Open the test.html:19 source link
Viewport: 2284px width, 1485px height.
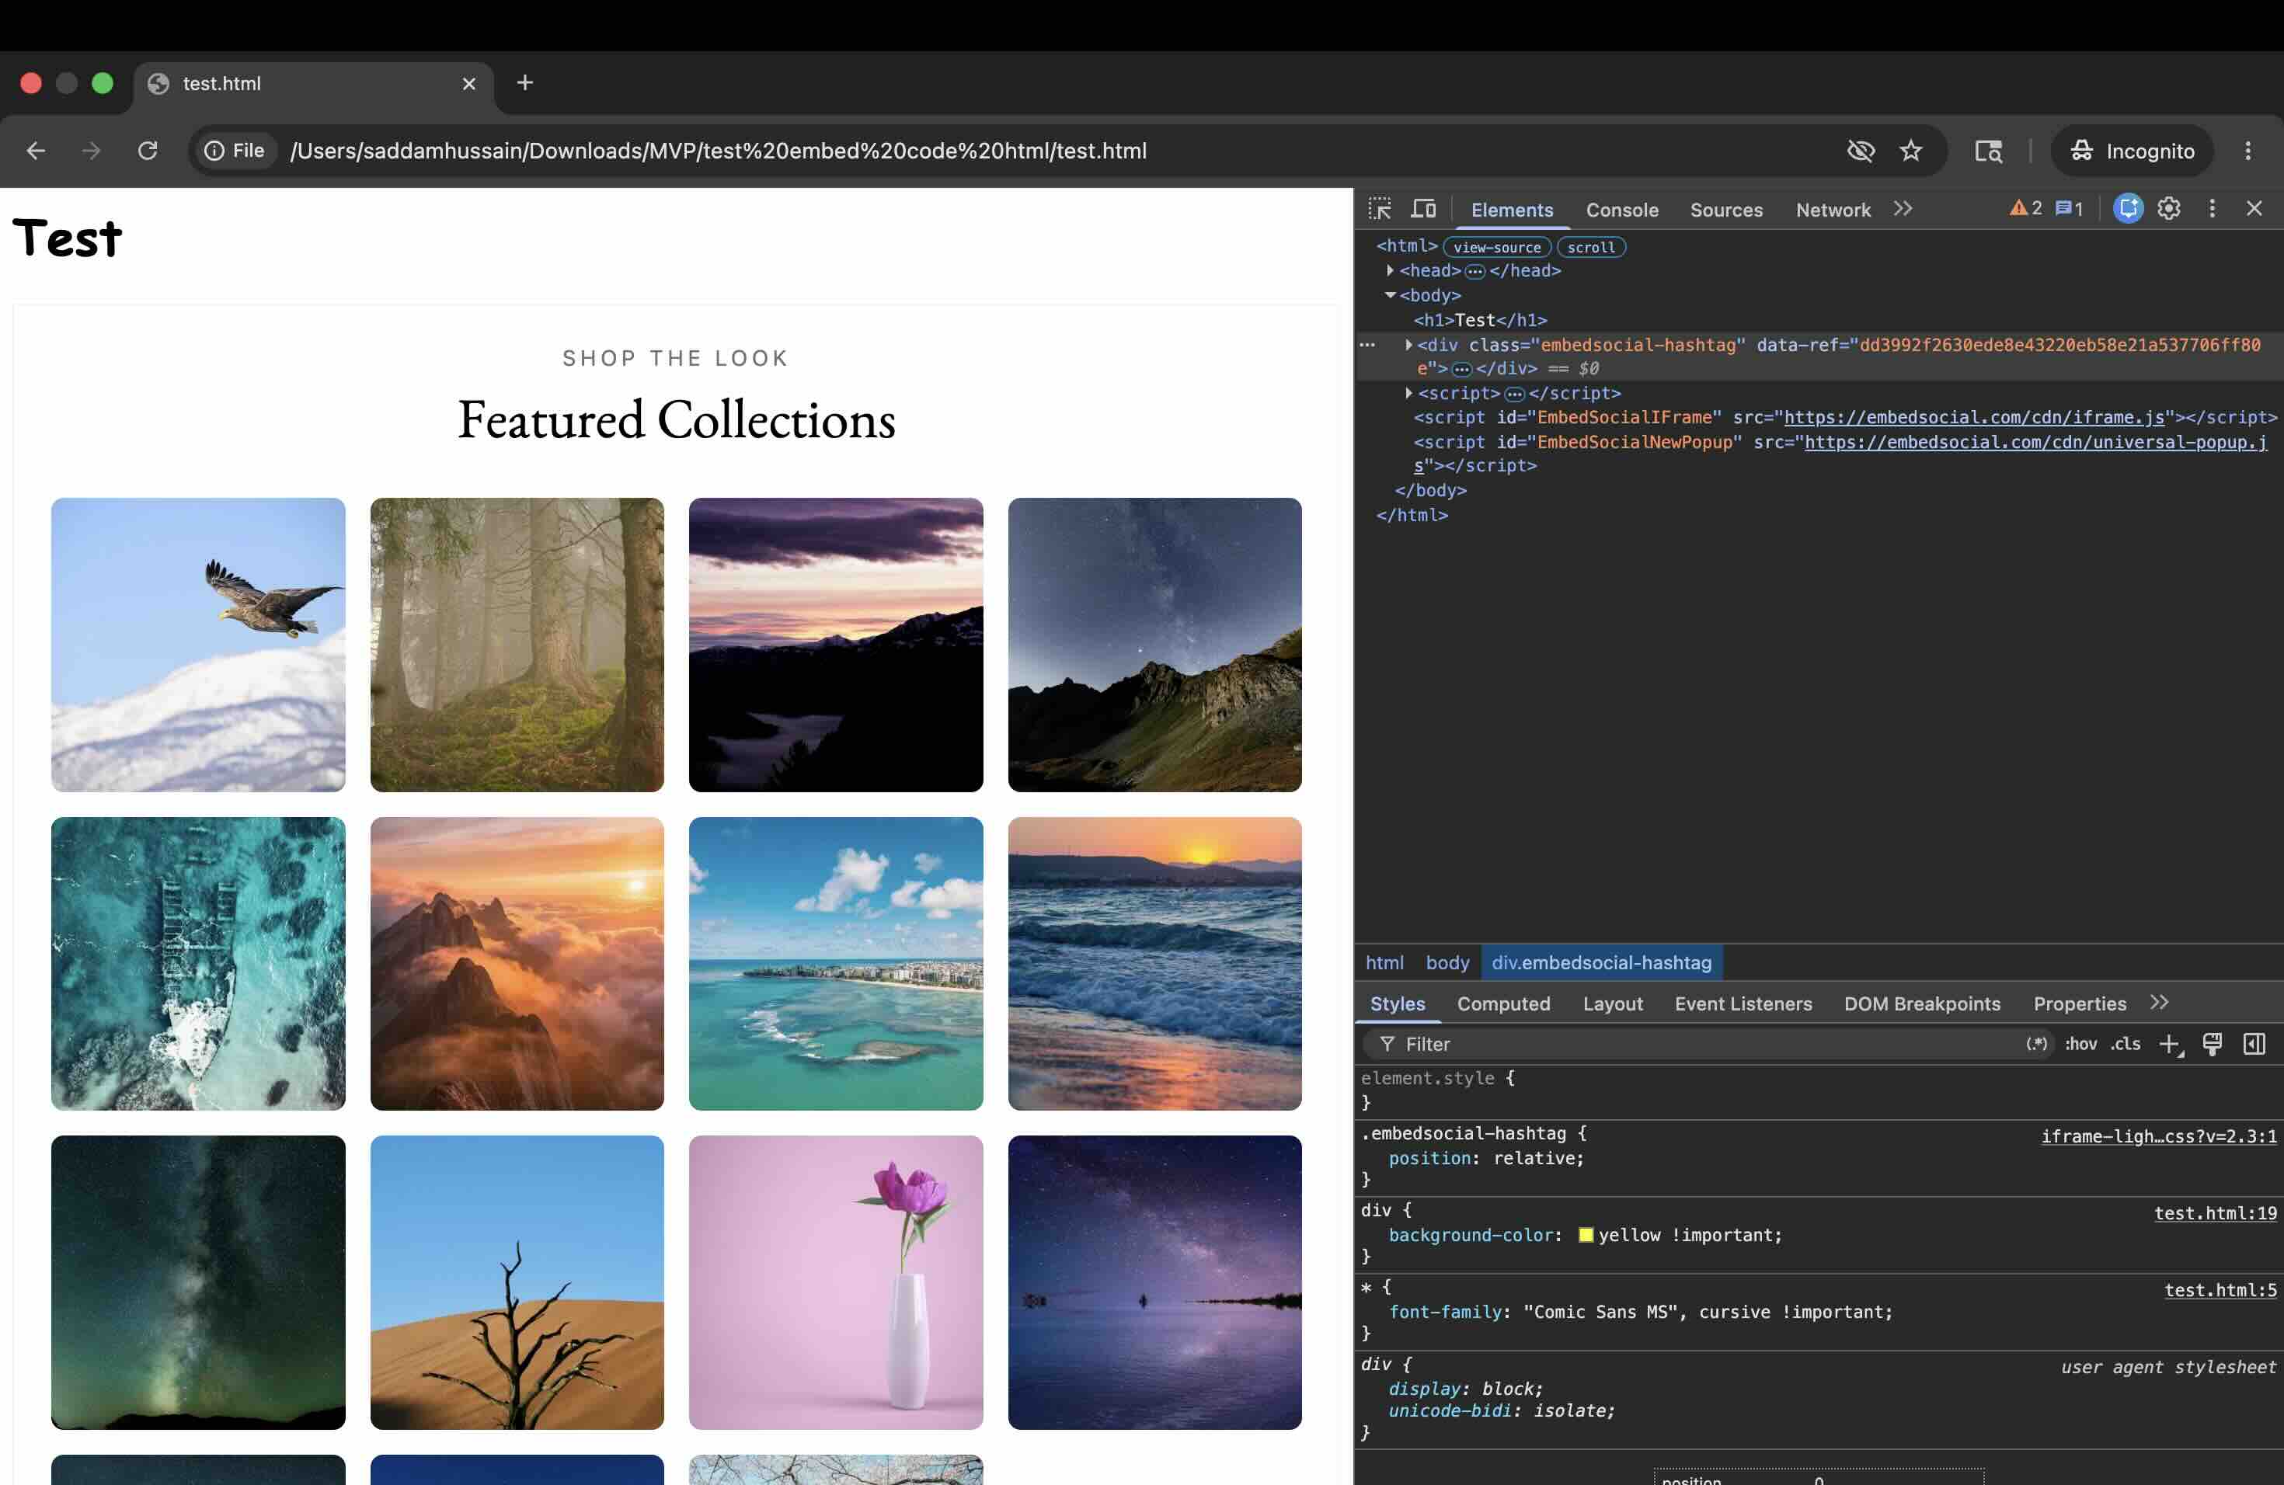point(2215,1212)
